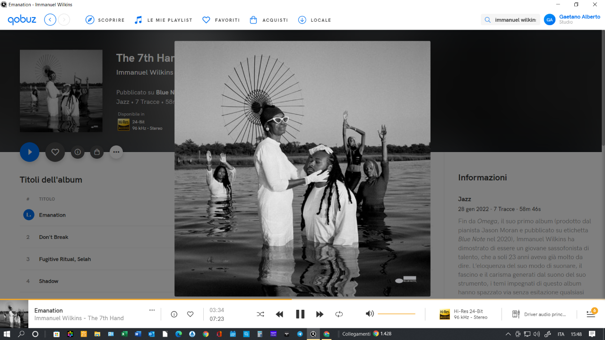The height and width of the screenshot is (340, 605).
Task: Click the search magnifier icon
Action: [x=487, y=20]
